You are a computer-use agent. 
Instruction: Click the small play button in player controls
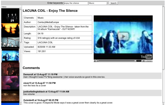[x=95, y=61]
